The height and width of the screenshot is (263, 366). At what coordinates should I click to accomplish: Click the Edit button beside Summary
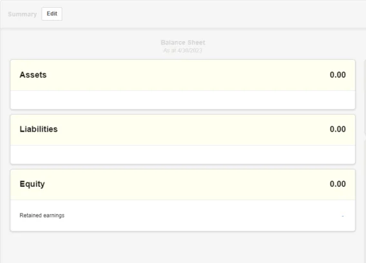52,14
